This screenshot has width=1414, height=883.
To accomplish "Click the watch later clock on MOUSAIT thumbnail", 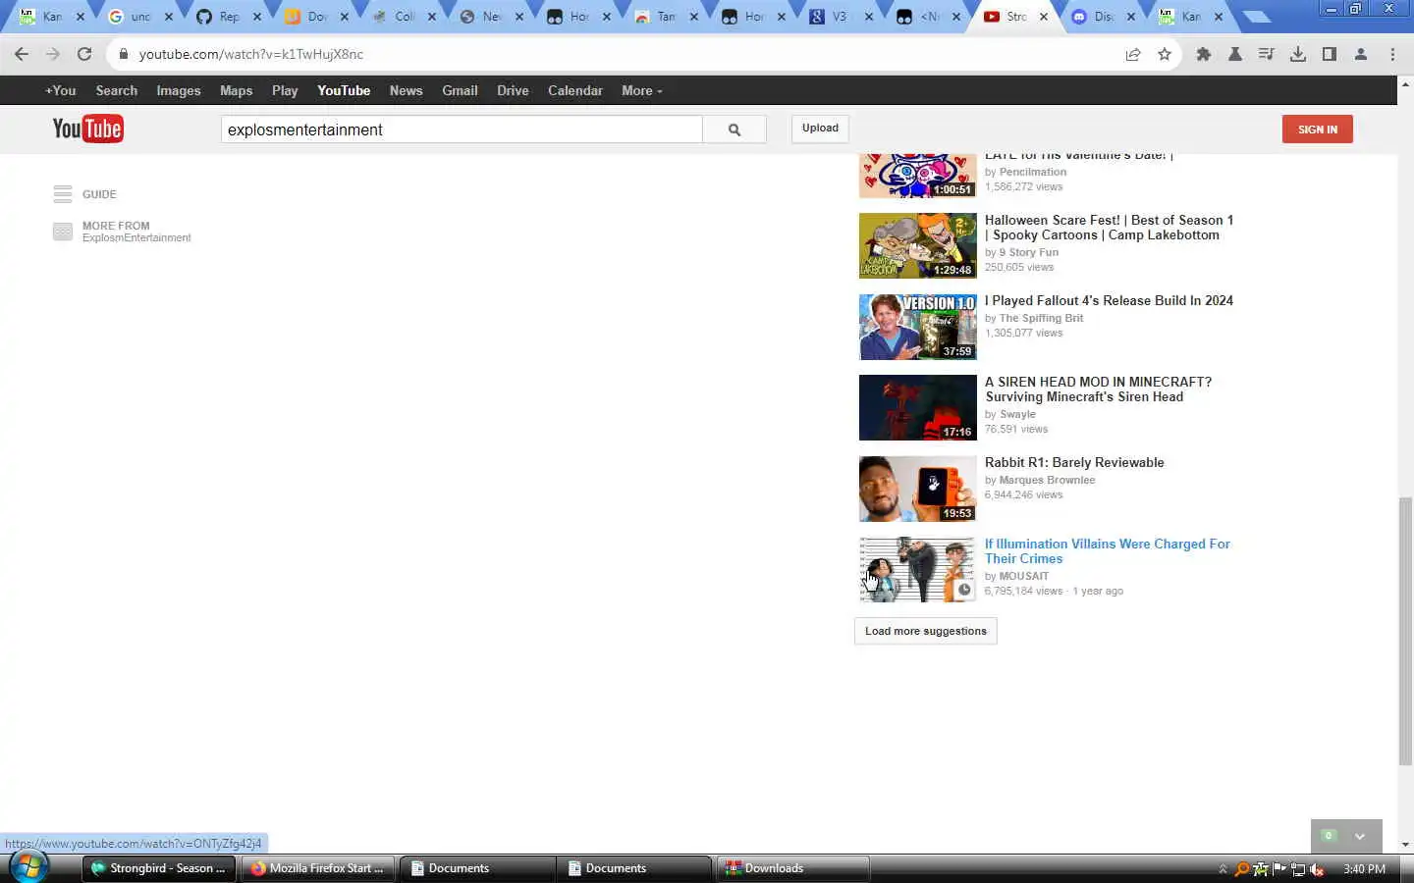I will 964,590.
